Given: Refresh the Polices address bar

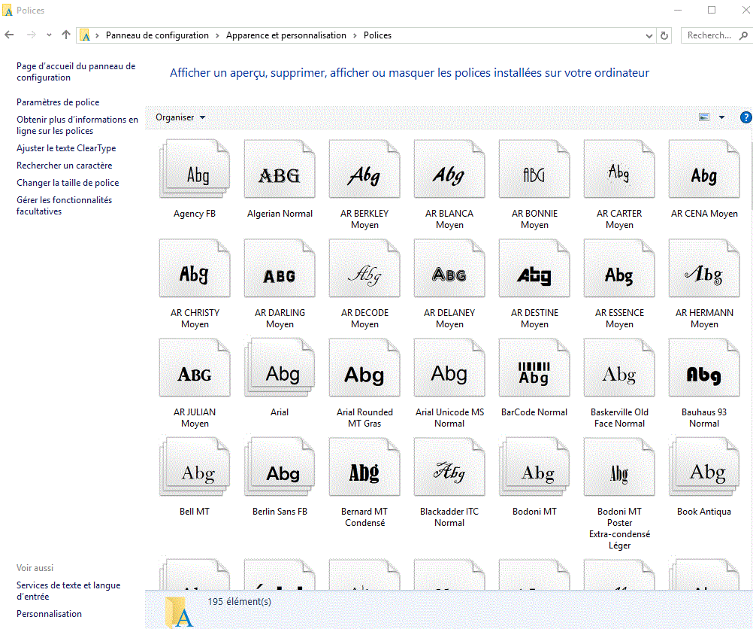Looking at the screenshot, I should 664,35.
